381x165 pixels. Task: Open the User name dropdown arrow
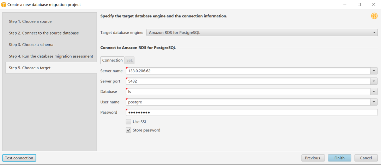pyautogui.click(x=374, y=102)
